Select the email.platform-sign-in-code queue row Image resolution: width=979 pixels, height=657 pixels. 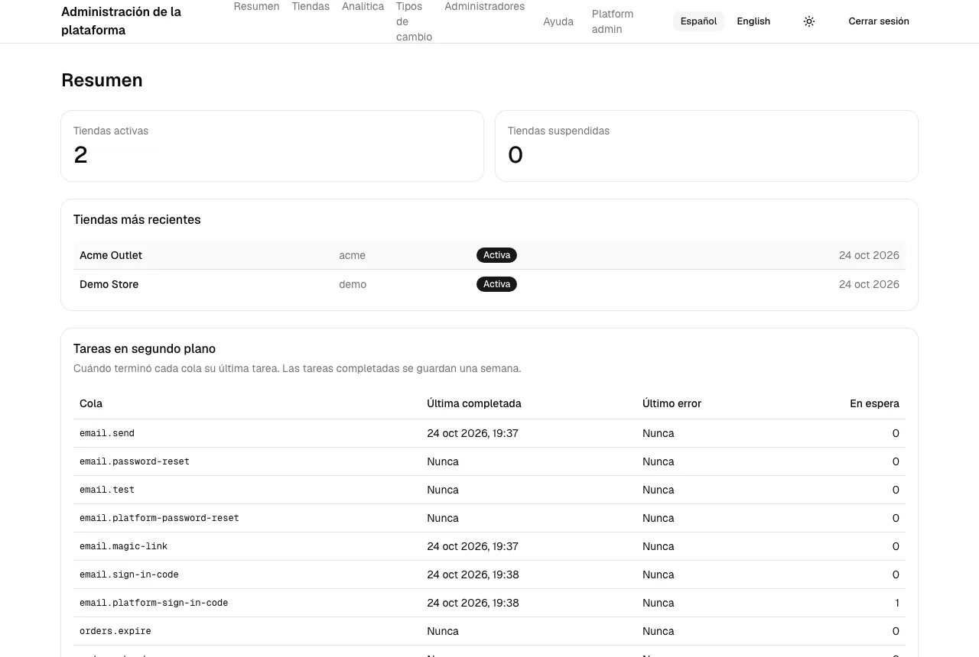pyautogui.click(x=489, y=603)
